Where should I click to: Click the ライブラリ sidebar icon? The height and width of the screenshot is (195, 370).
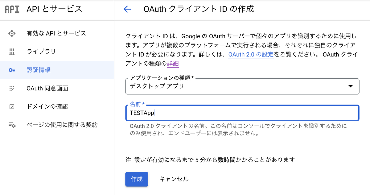[x=12, y=52]
